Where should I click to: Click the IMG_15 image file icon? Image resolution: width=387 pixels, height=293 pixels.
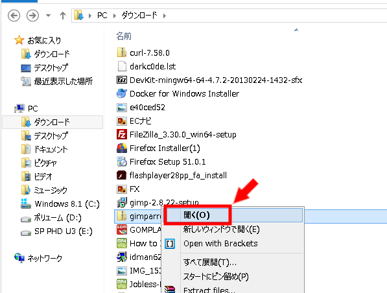(122, 271)
